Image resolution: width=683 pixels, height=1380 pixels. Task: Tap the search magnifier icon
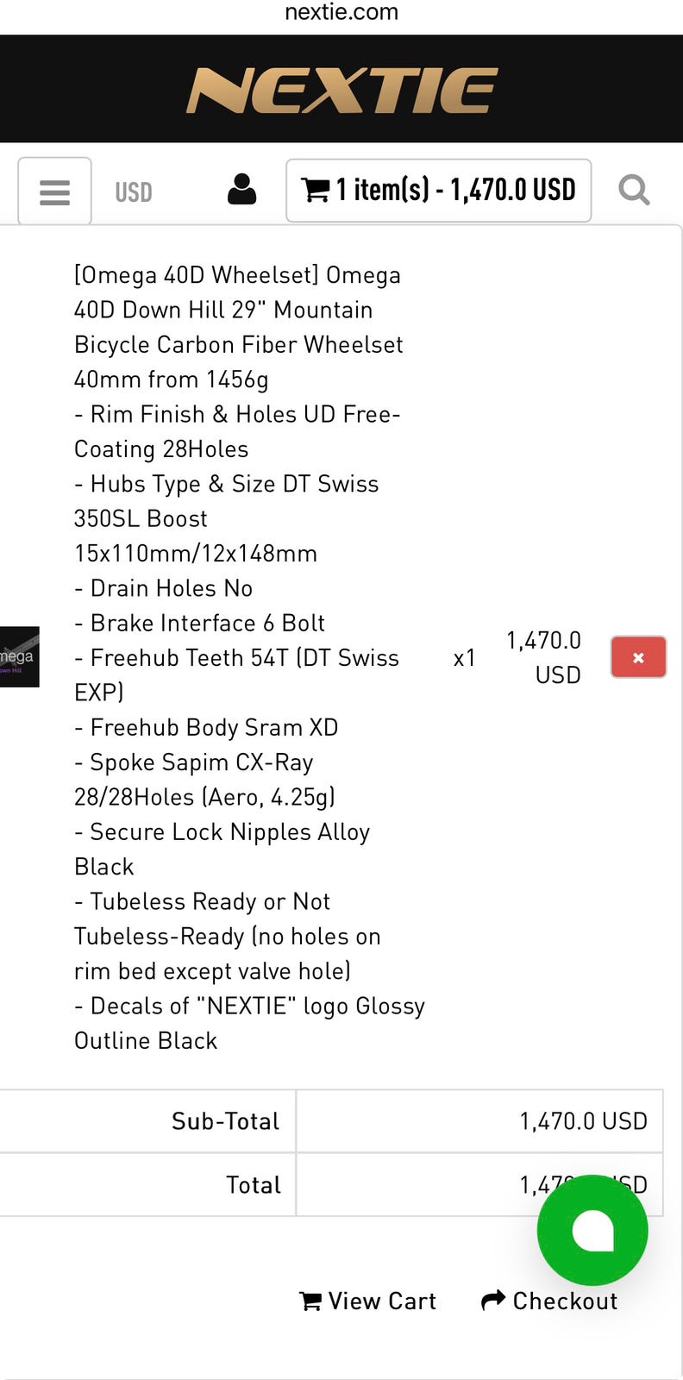[634, 190]
